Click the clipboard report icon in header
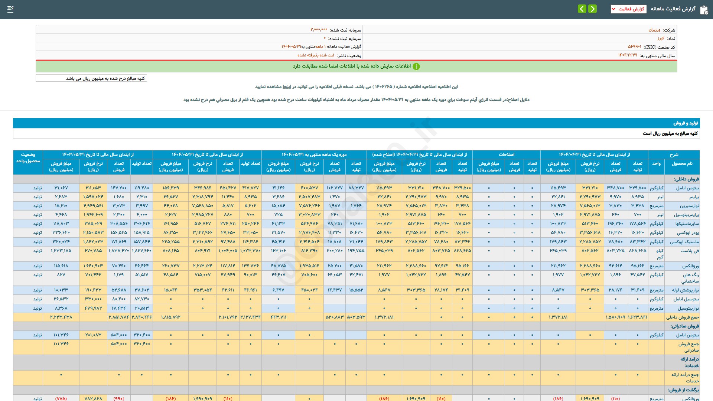Image resolution: width=713 pixels, height=401 pixels. tap(704, 10)
